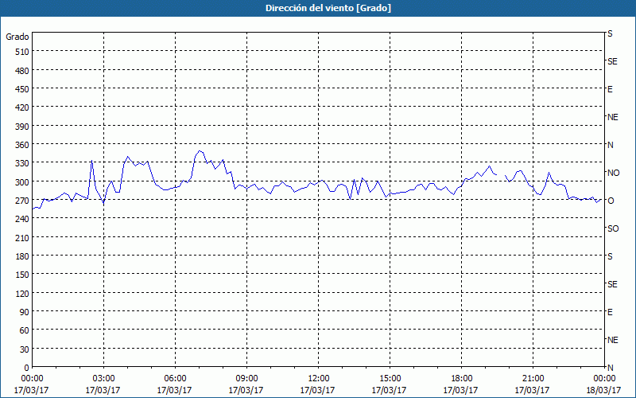Screen dimensions: 636x398
Task: Click the 240 degree axis label
Action: click(22, 219)
